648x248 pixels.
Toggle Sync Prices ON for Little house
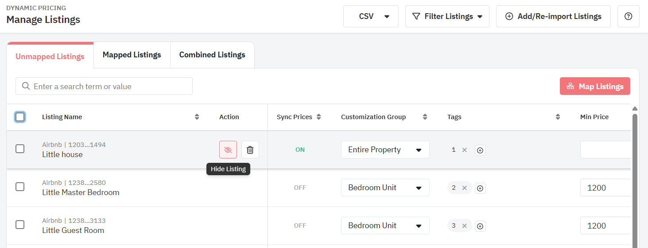click(x=300, y=150)
